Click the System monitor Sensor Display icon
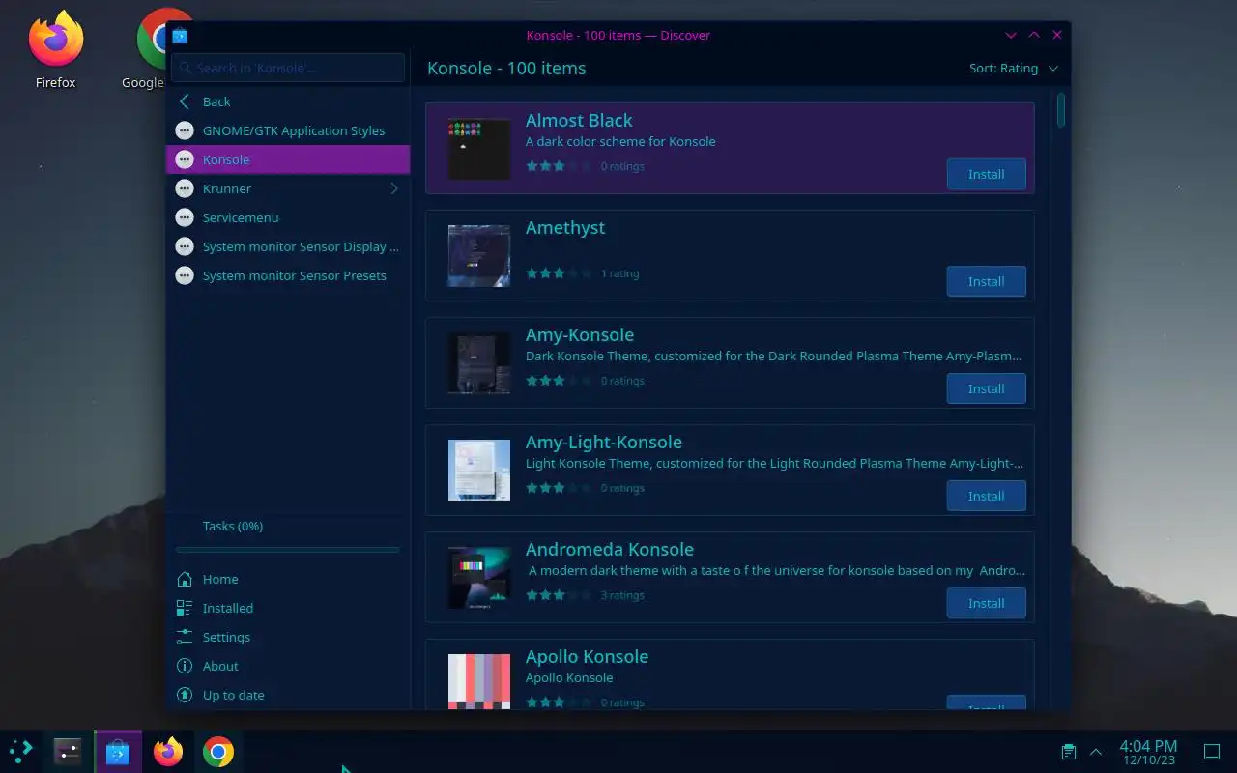Image resolution: width=1237 pixels, height=773 pixels. [x=185, y=246]
